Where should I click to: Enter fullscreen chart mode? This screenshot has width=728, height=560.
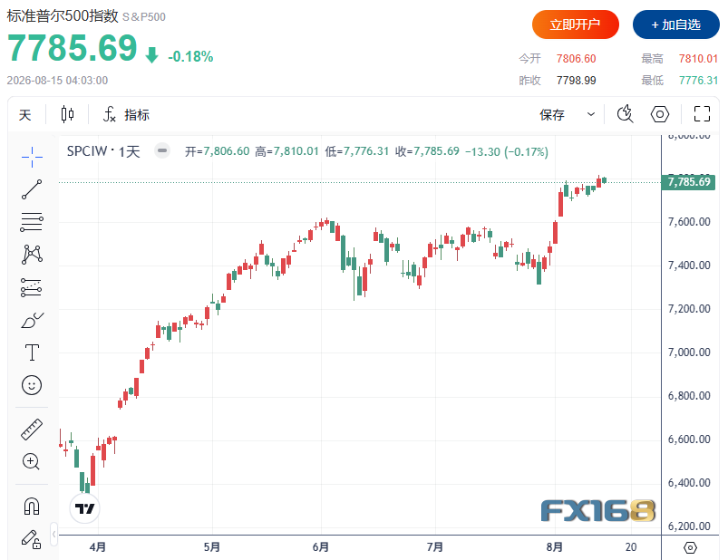click(702, 114)
